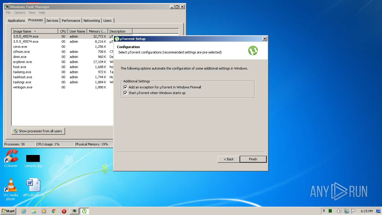
Task: Open Opera browser from the taskbar
Action: [64, 211]
